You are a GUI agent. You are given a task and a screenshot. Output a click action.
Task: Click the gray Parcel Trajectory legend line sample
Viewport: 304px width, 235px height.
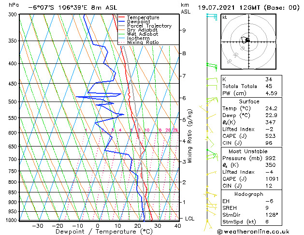click(x=122, y=26)
